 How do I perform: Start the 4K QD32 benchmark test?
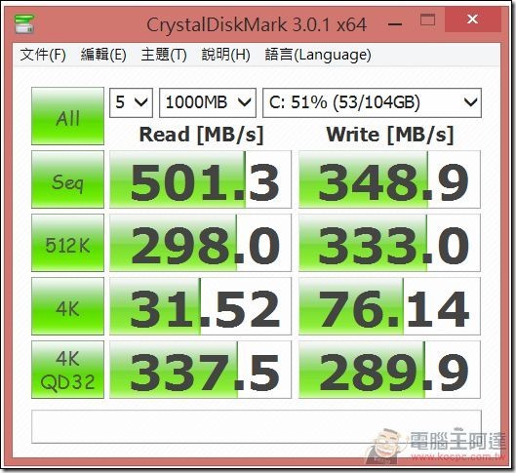[67, 370]
